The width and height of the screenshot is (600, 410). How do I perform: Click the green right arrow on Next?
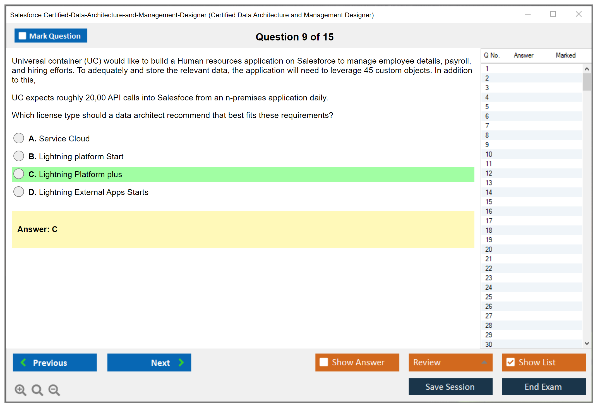[181, 362]
